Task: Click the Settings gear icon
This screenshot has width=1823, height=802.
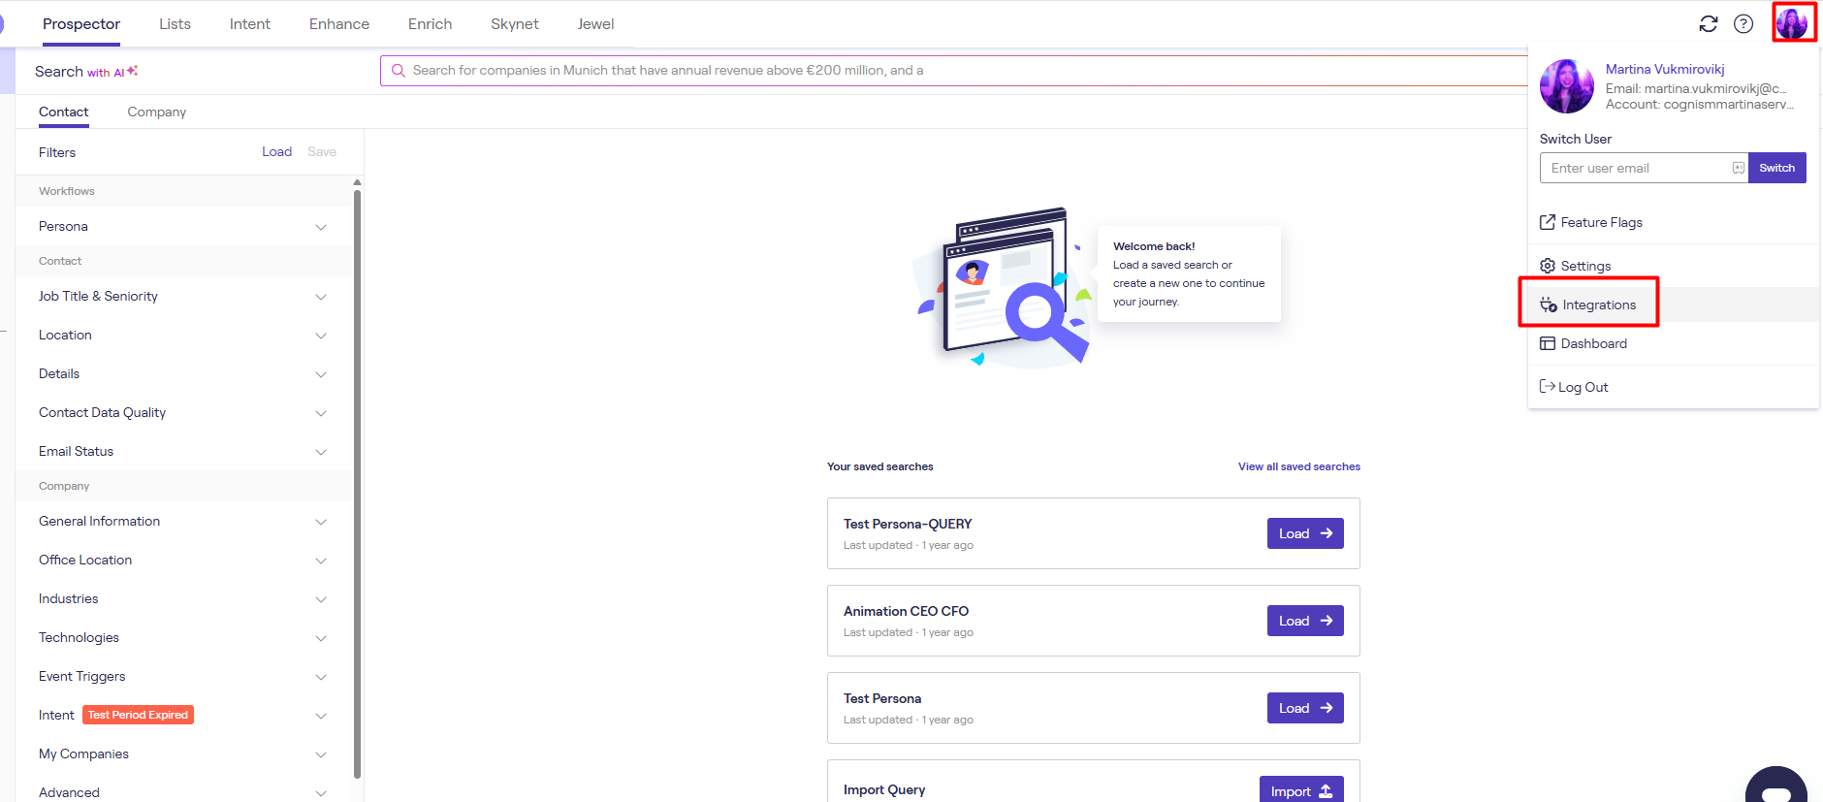Action: (1548, 266)
